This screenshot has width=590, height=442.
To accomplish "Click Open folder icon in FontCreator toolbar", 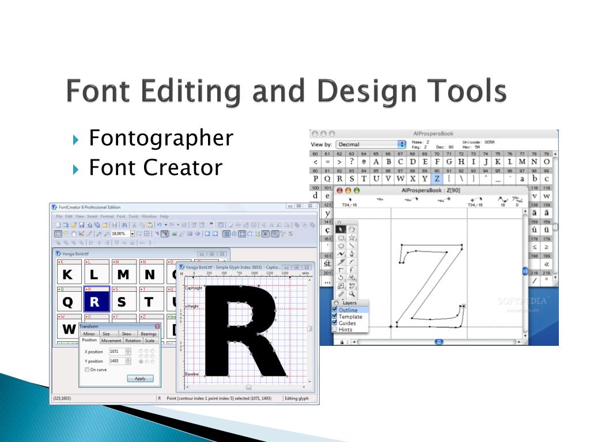I will coord(74,225).
